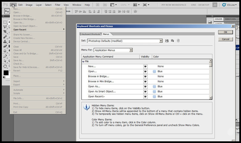Image resolution: width=241 pixels, height=143 pixels.
Task: Click the command list scrollbar down arrow
Action: click(211, 98)
